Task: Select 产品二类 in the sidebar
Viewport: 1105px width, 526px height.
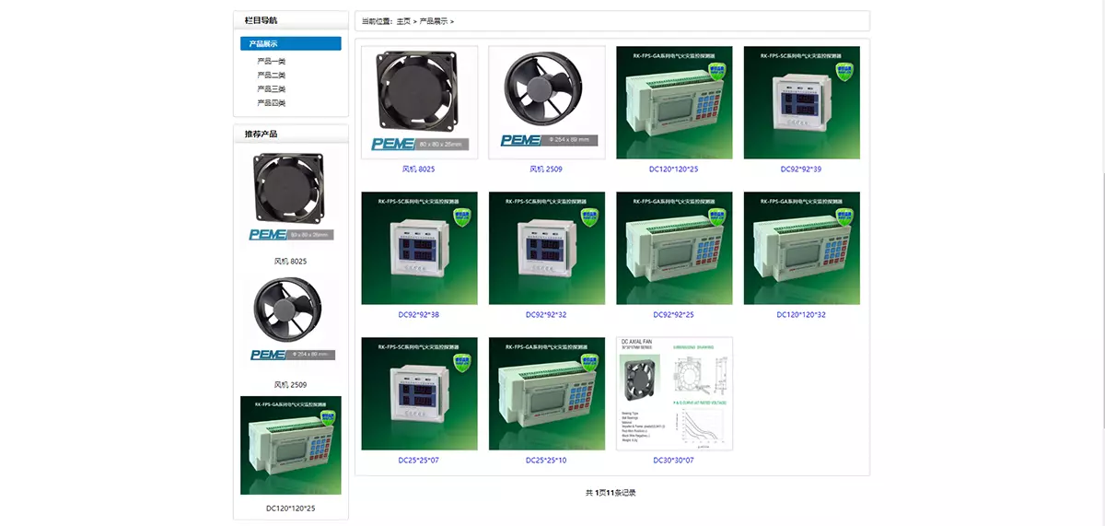Action: coord(272,76)
